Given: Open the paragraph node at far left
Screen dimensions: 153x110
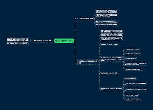Looking at the screenshot, I should 17,41.
